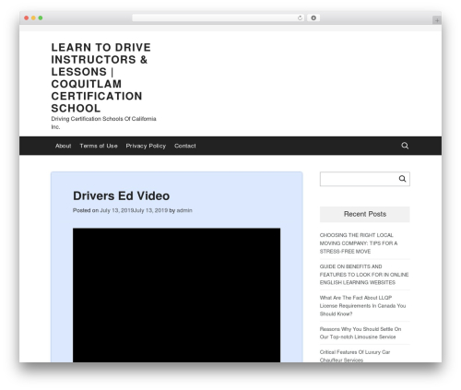This screenshot has height=390, width=461.
Task: Open the Terms of Use page
Action: point(99,146)
